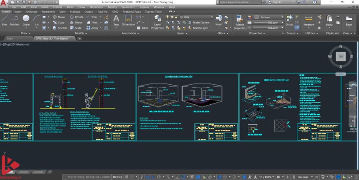Open Layer Properties manager

click(158, 22)
